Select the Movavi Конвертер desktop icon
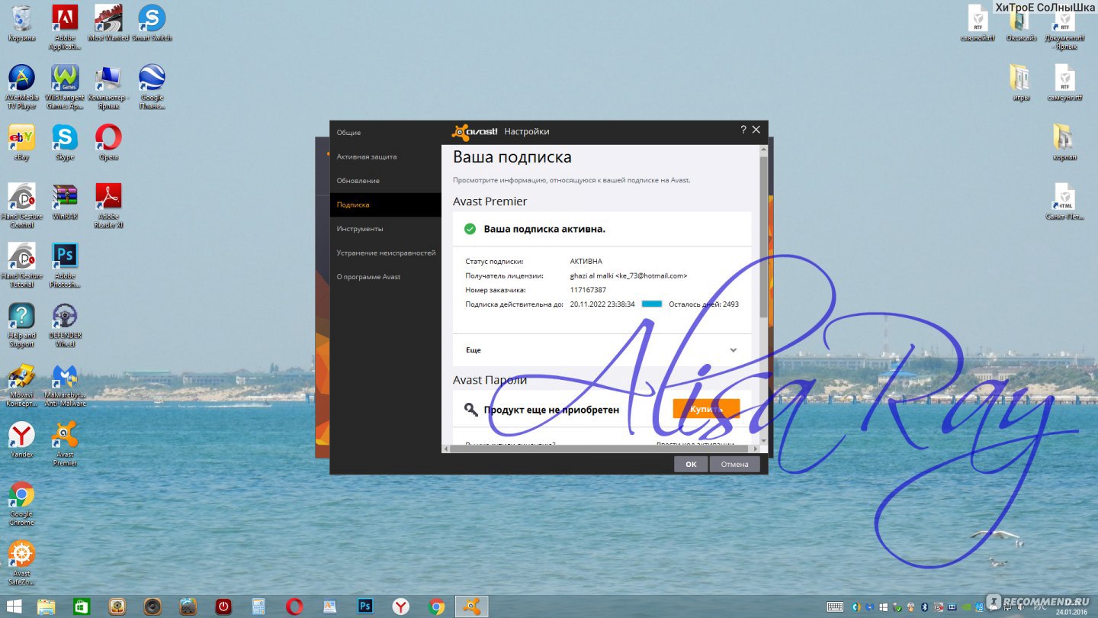Viewport: 1098px width, 618px height. (21, 385)
